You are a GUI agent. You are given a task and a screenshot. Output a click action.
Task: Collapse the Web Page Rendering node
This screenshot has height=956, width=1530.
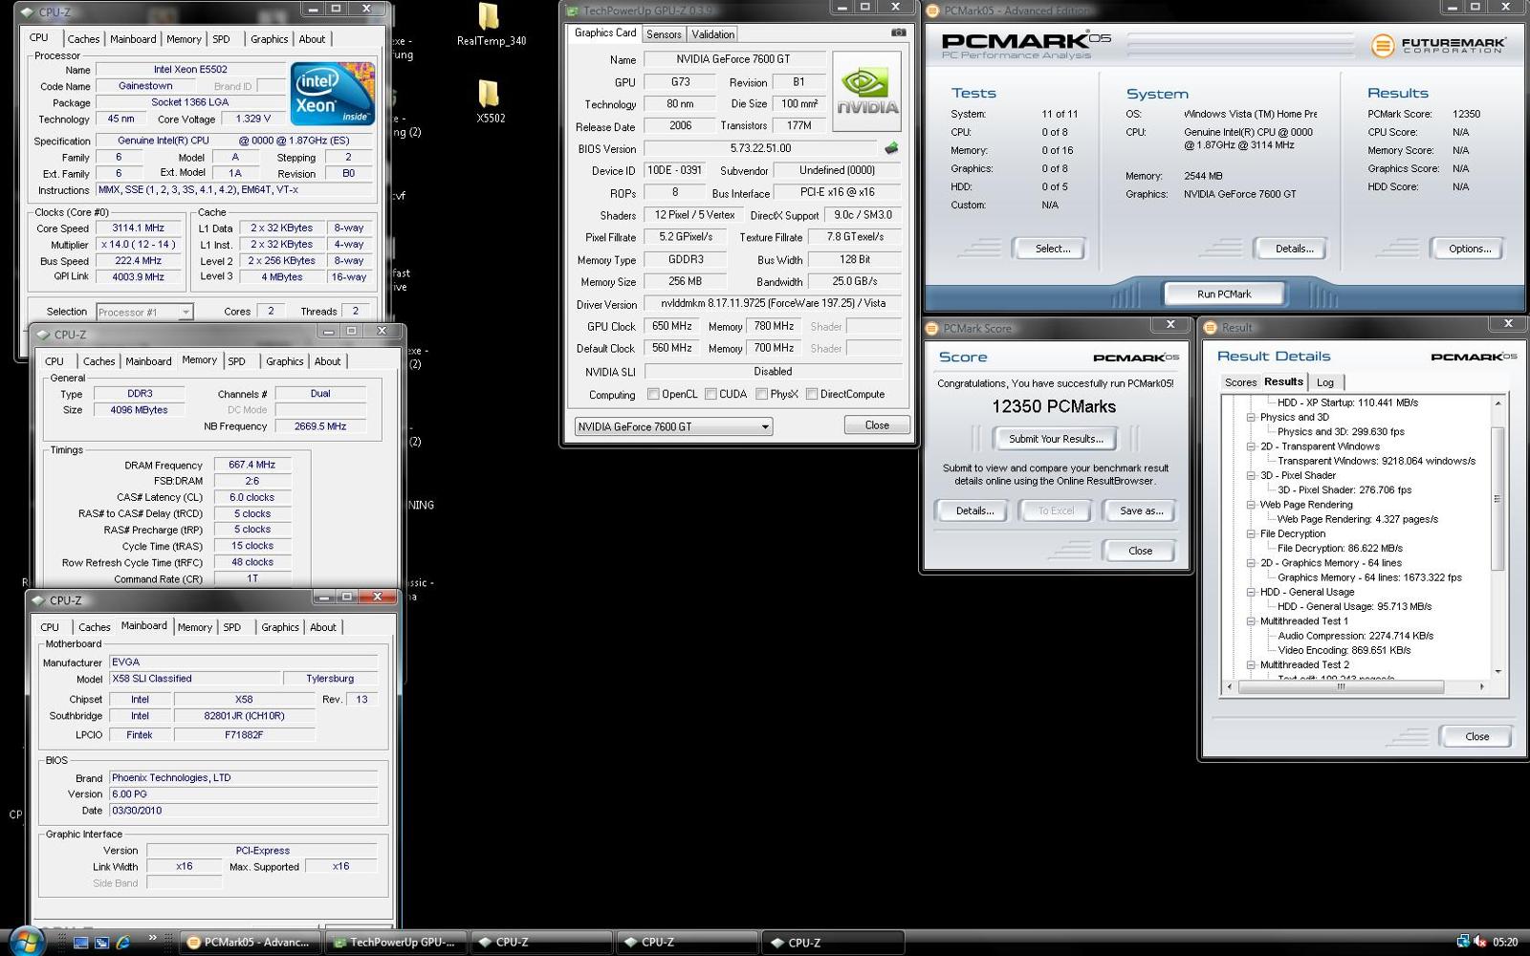pyautogui.click(x=1250, y=505)
